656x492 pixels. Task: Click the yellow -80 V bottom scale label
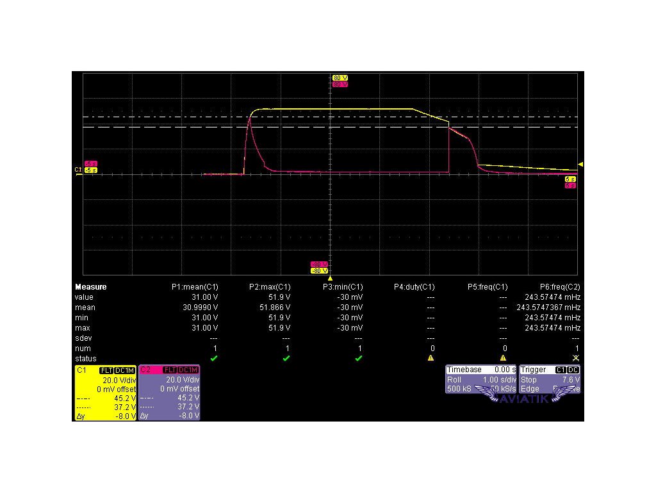319,271
